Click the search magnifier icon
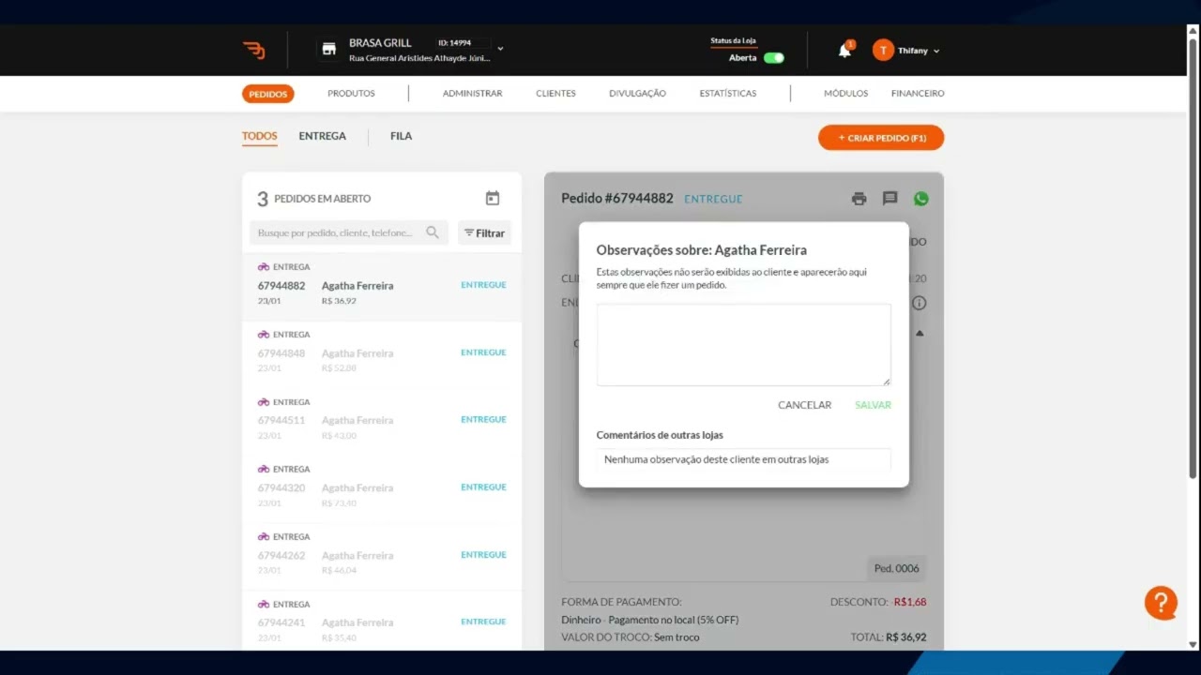This screenshot has height=675, width=1201. pos(433,232)
